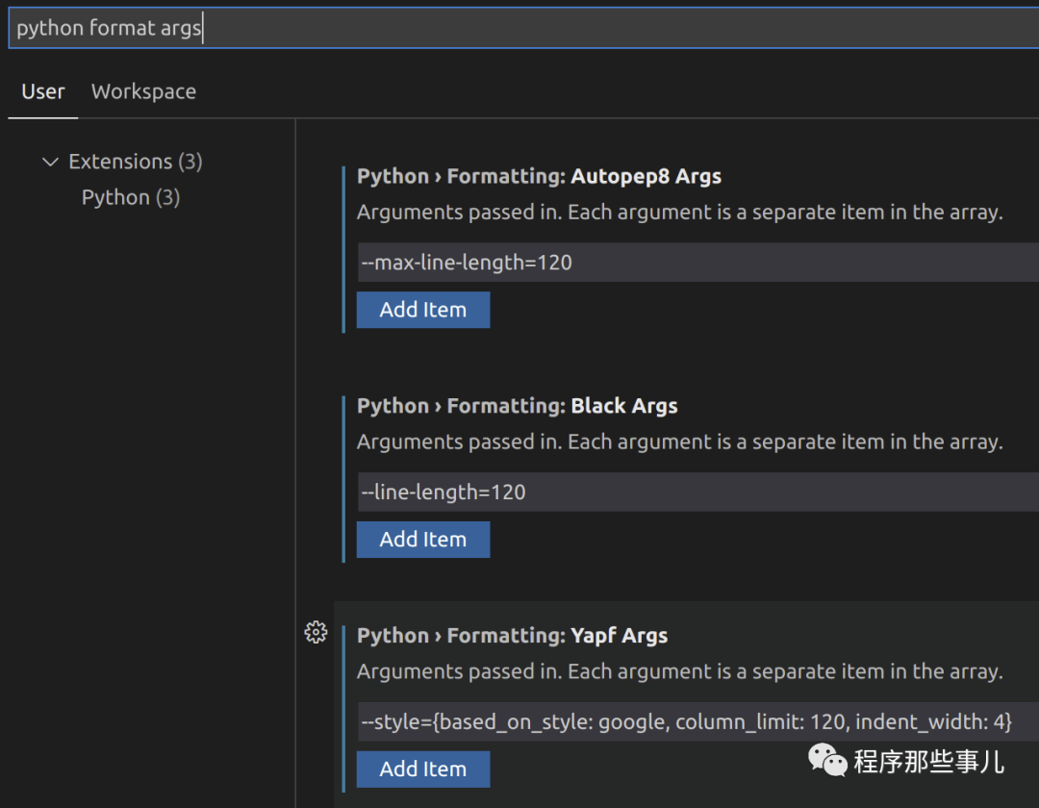
Task: Switch to the User settings tab
Action: [x=43, y=91]
